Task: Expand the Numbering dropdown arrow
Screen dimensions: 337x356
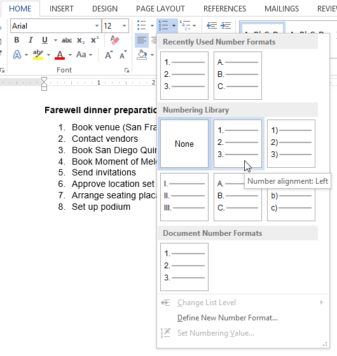Action: [x=174, y=25]
